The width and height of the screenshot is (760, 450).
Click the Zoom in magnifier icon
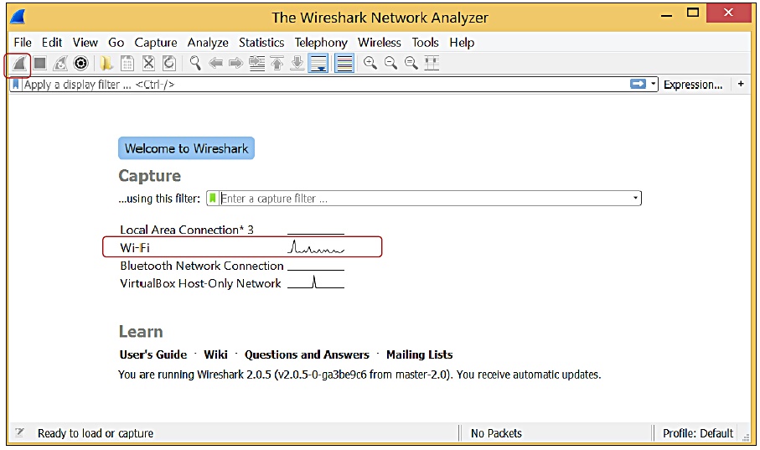[x=370, y=64]
